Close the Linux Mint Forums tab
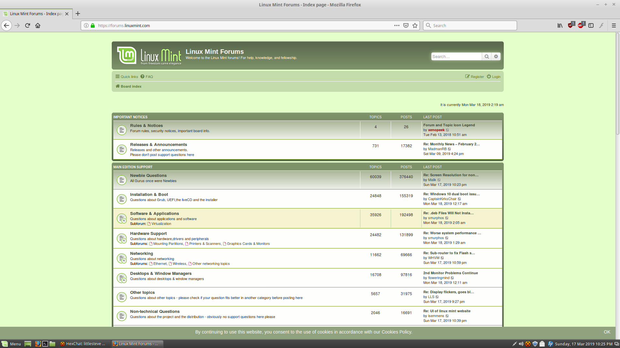620x348 pixels. 67,14
